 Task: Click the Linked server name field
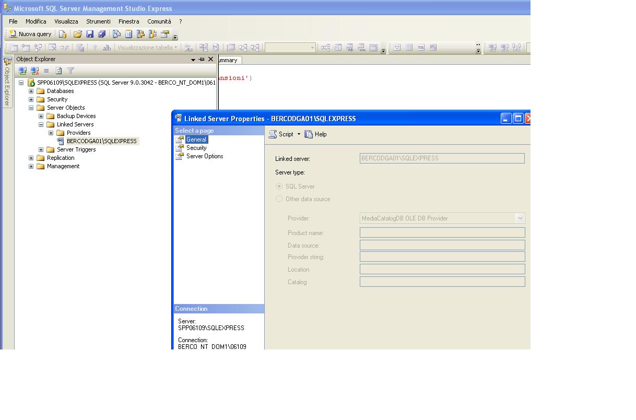click(442, 158)
